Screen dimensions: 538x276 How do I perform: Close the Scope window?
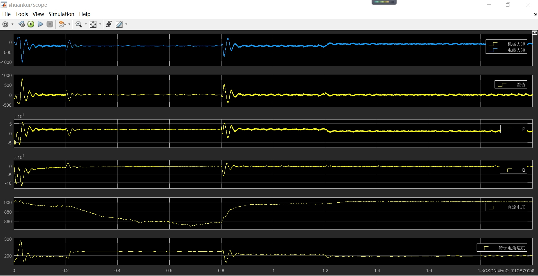pos(528,4)
